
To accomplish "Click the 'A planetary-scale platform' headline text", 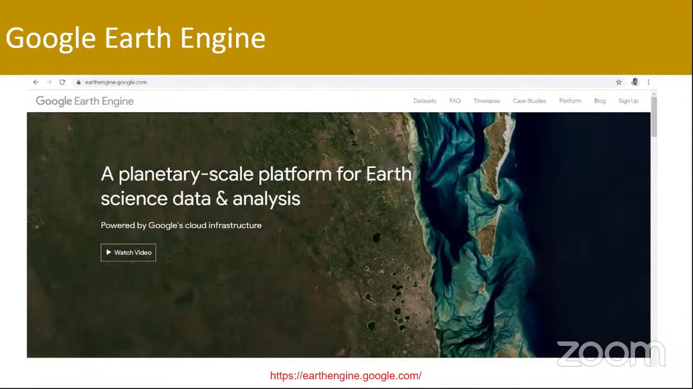I will tap(256, 186).
